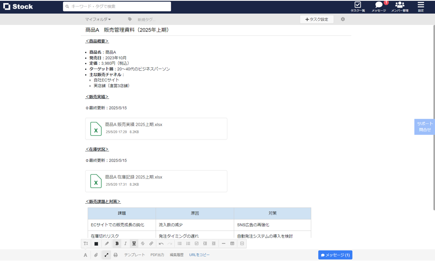
Task: Open タスク一覧 in the top bar
Action: click(x=357, y=6)
